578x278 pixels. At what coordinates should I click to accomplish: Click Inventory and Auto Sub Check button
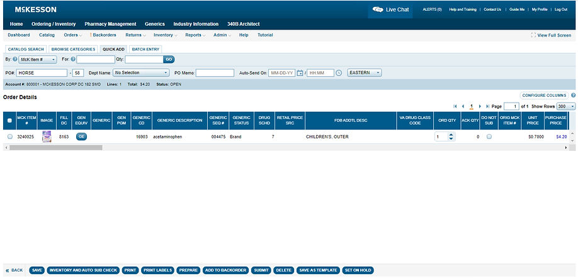click(83, 270)
